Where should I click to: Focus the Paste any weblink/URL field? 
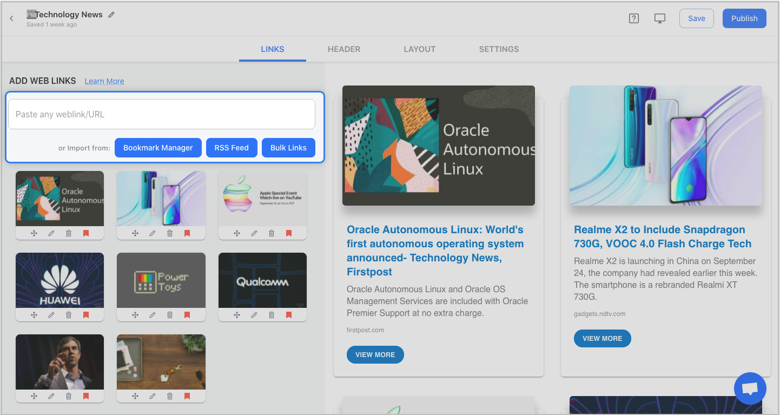(x=162, y=114)
